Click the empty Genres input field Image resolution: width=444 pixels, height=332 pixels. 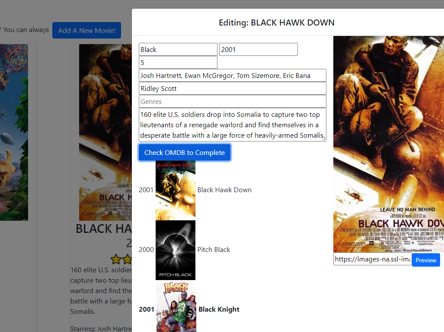pyautogui.click(x=232, y=101)
